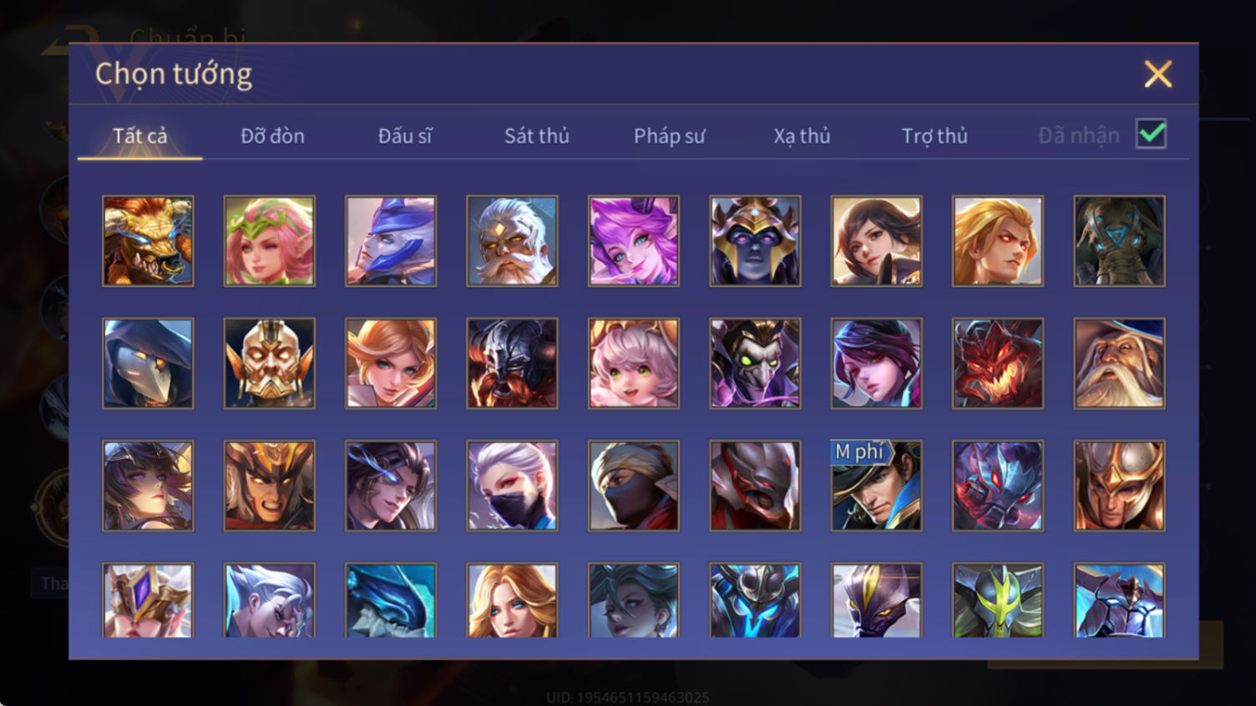Show the 'Pháp sư' heroes tab
This screenshot has width=1256, height=706.
(669, 135)
